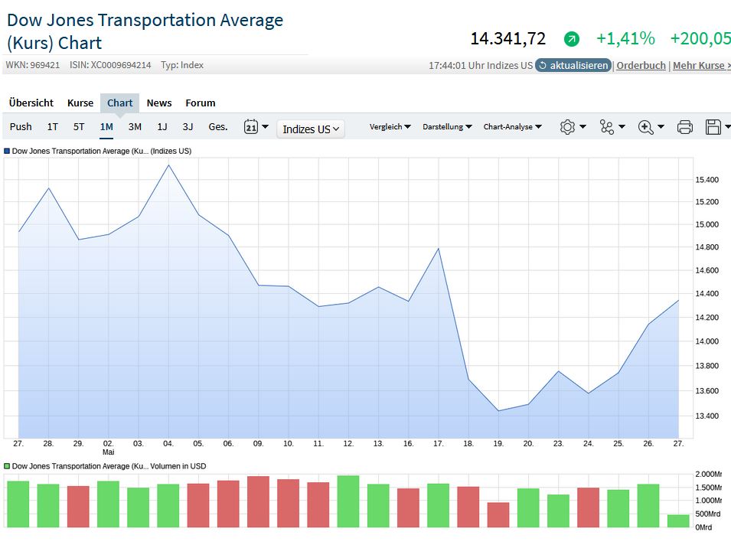Image resolution: width=731 pixels, height=545 pixels.
Task: Switch to the Übersicht tab
Action: point(31,103)
